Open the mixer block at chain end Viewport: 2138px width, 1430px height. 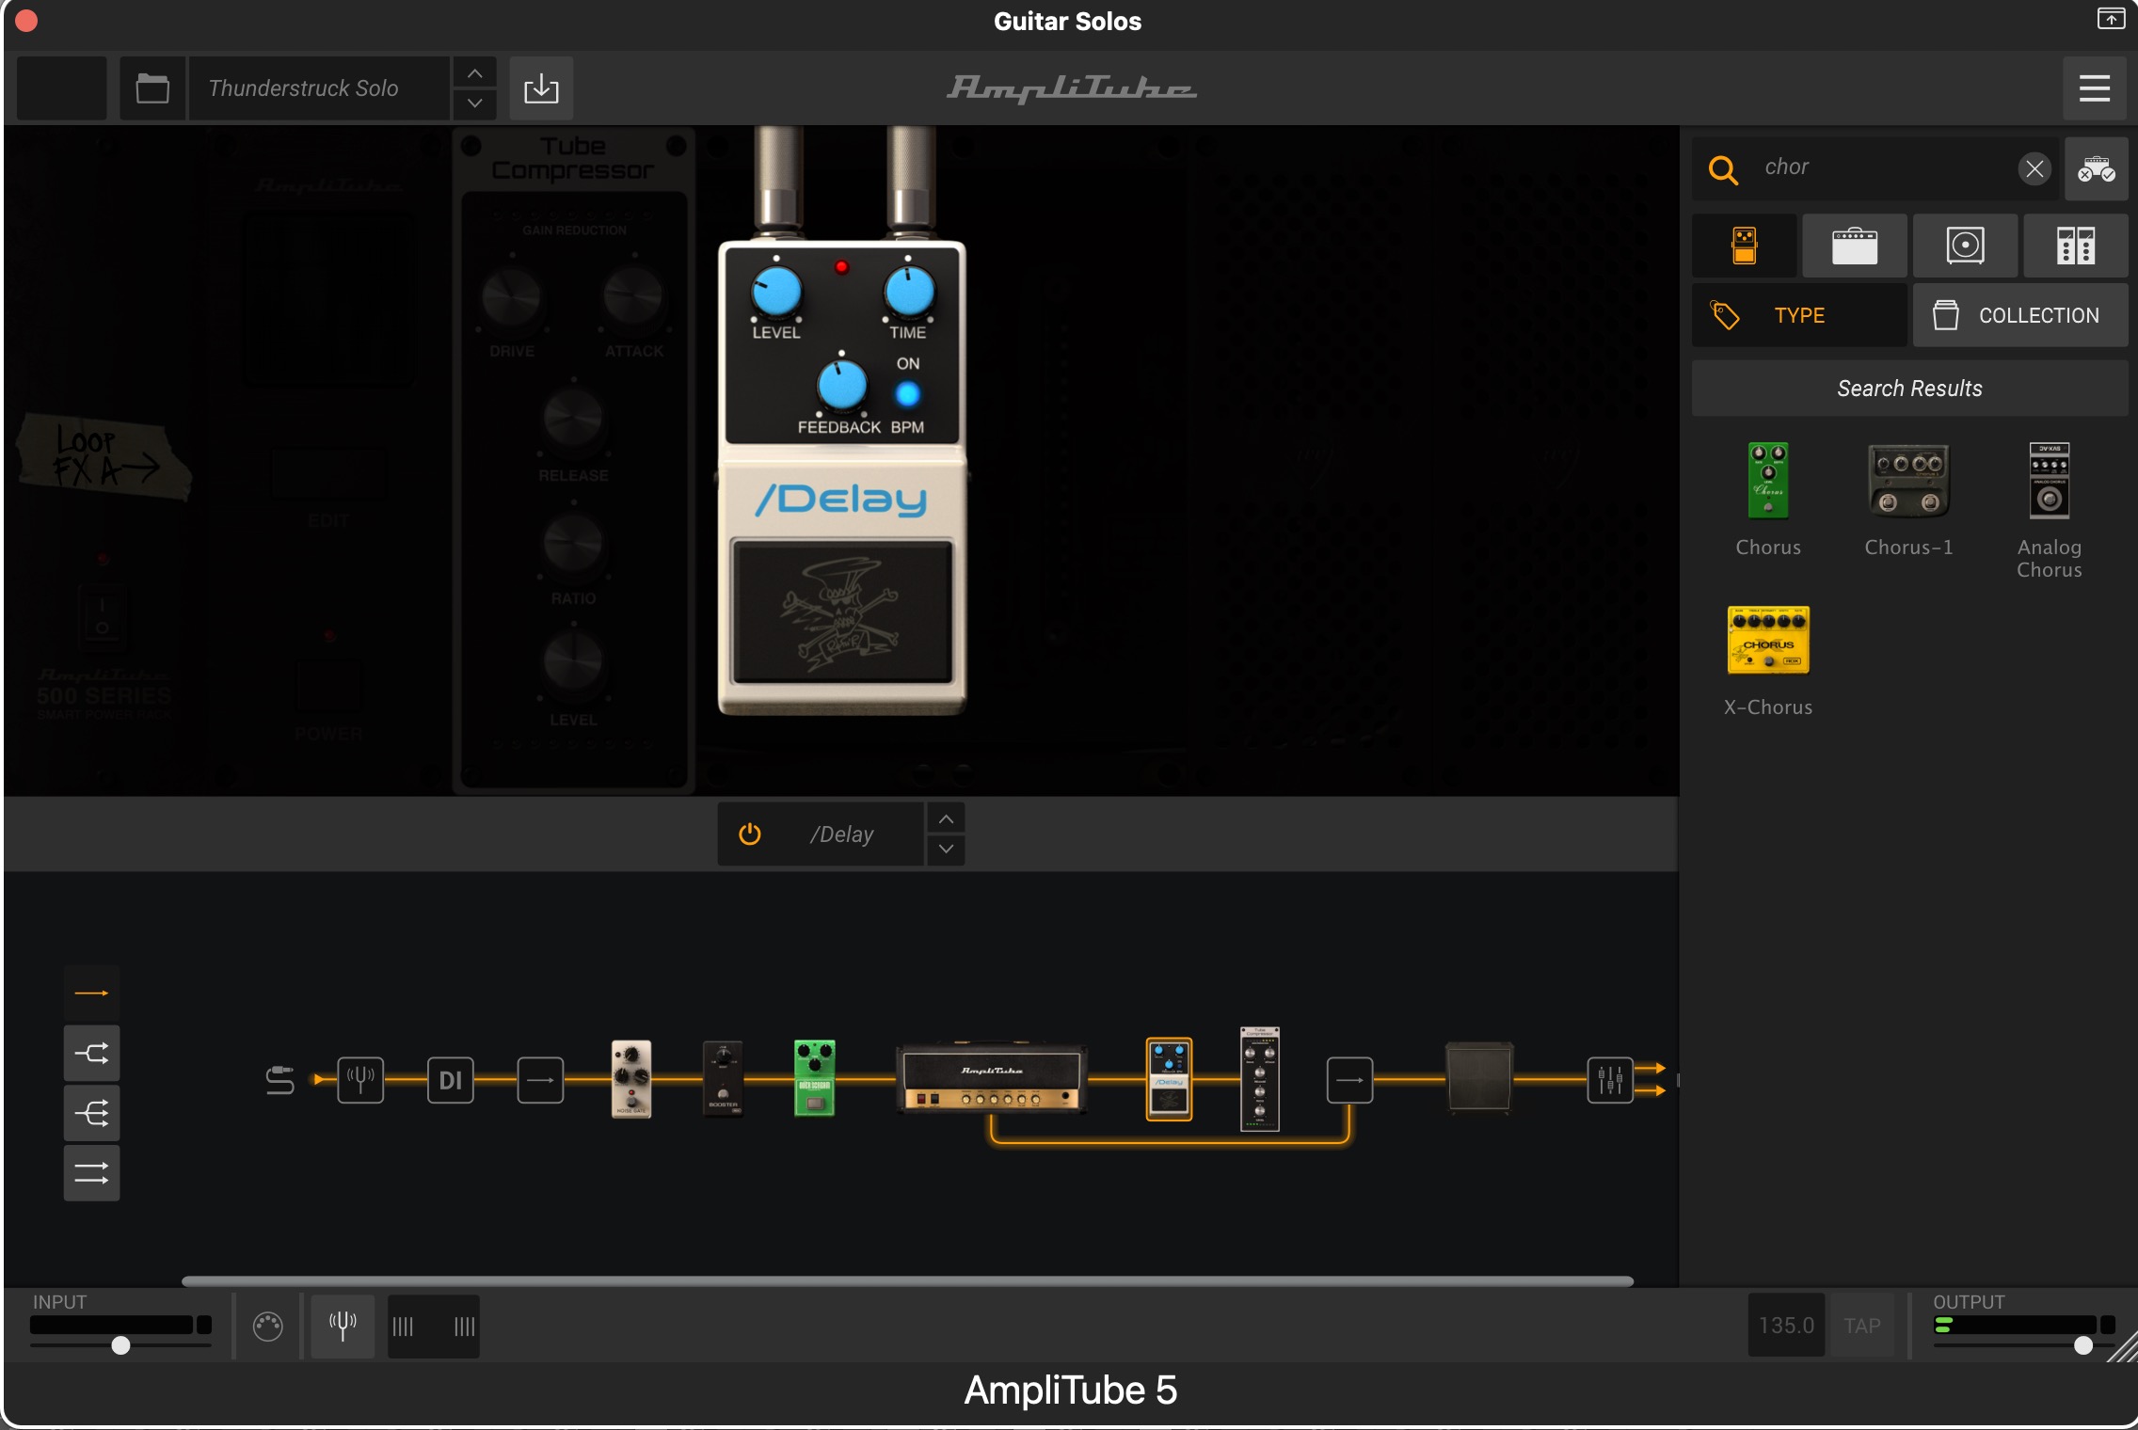click(1610, 1080)
